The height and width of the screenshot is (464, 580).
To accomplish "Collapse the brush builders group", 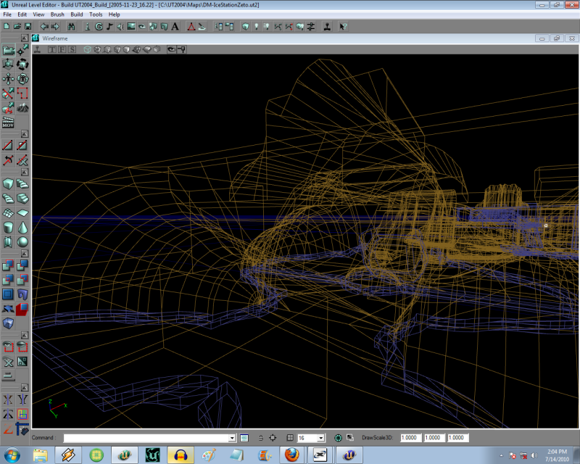I will point(25,172).
